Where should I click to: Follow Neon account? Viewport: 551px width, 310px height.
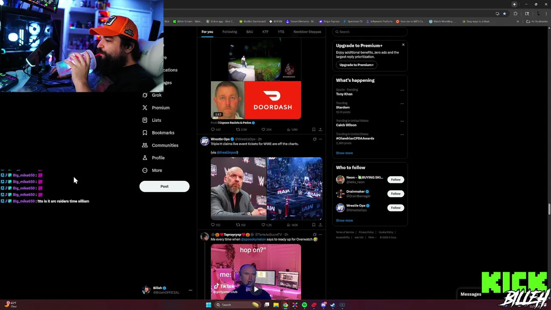(396, 180)
